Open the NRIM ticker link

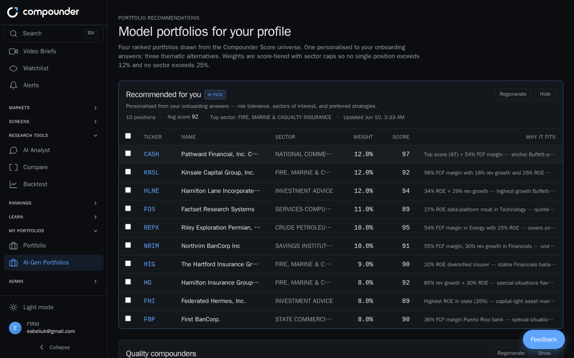[x=152, y=246]
